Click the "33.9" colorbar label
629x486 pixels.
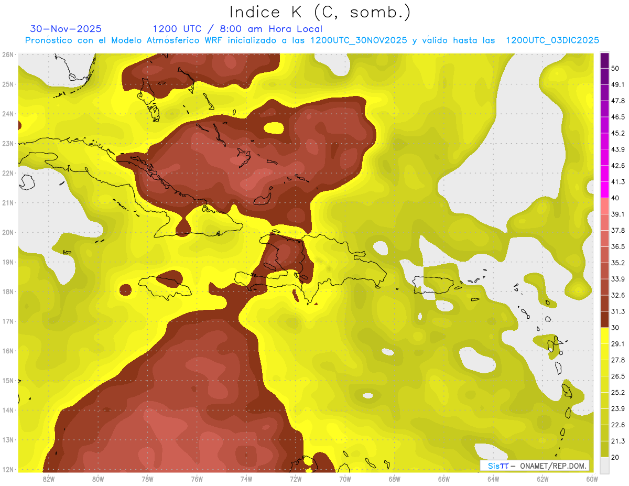(618, 279)
